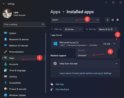124x98 pixels.
Task: Click the Get help link
Action: coord(60,84)
